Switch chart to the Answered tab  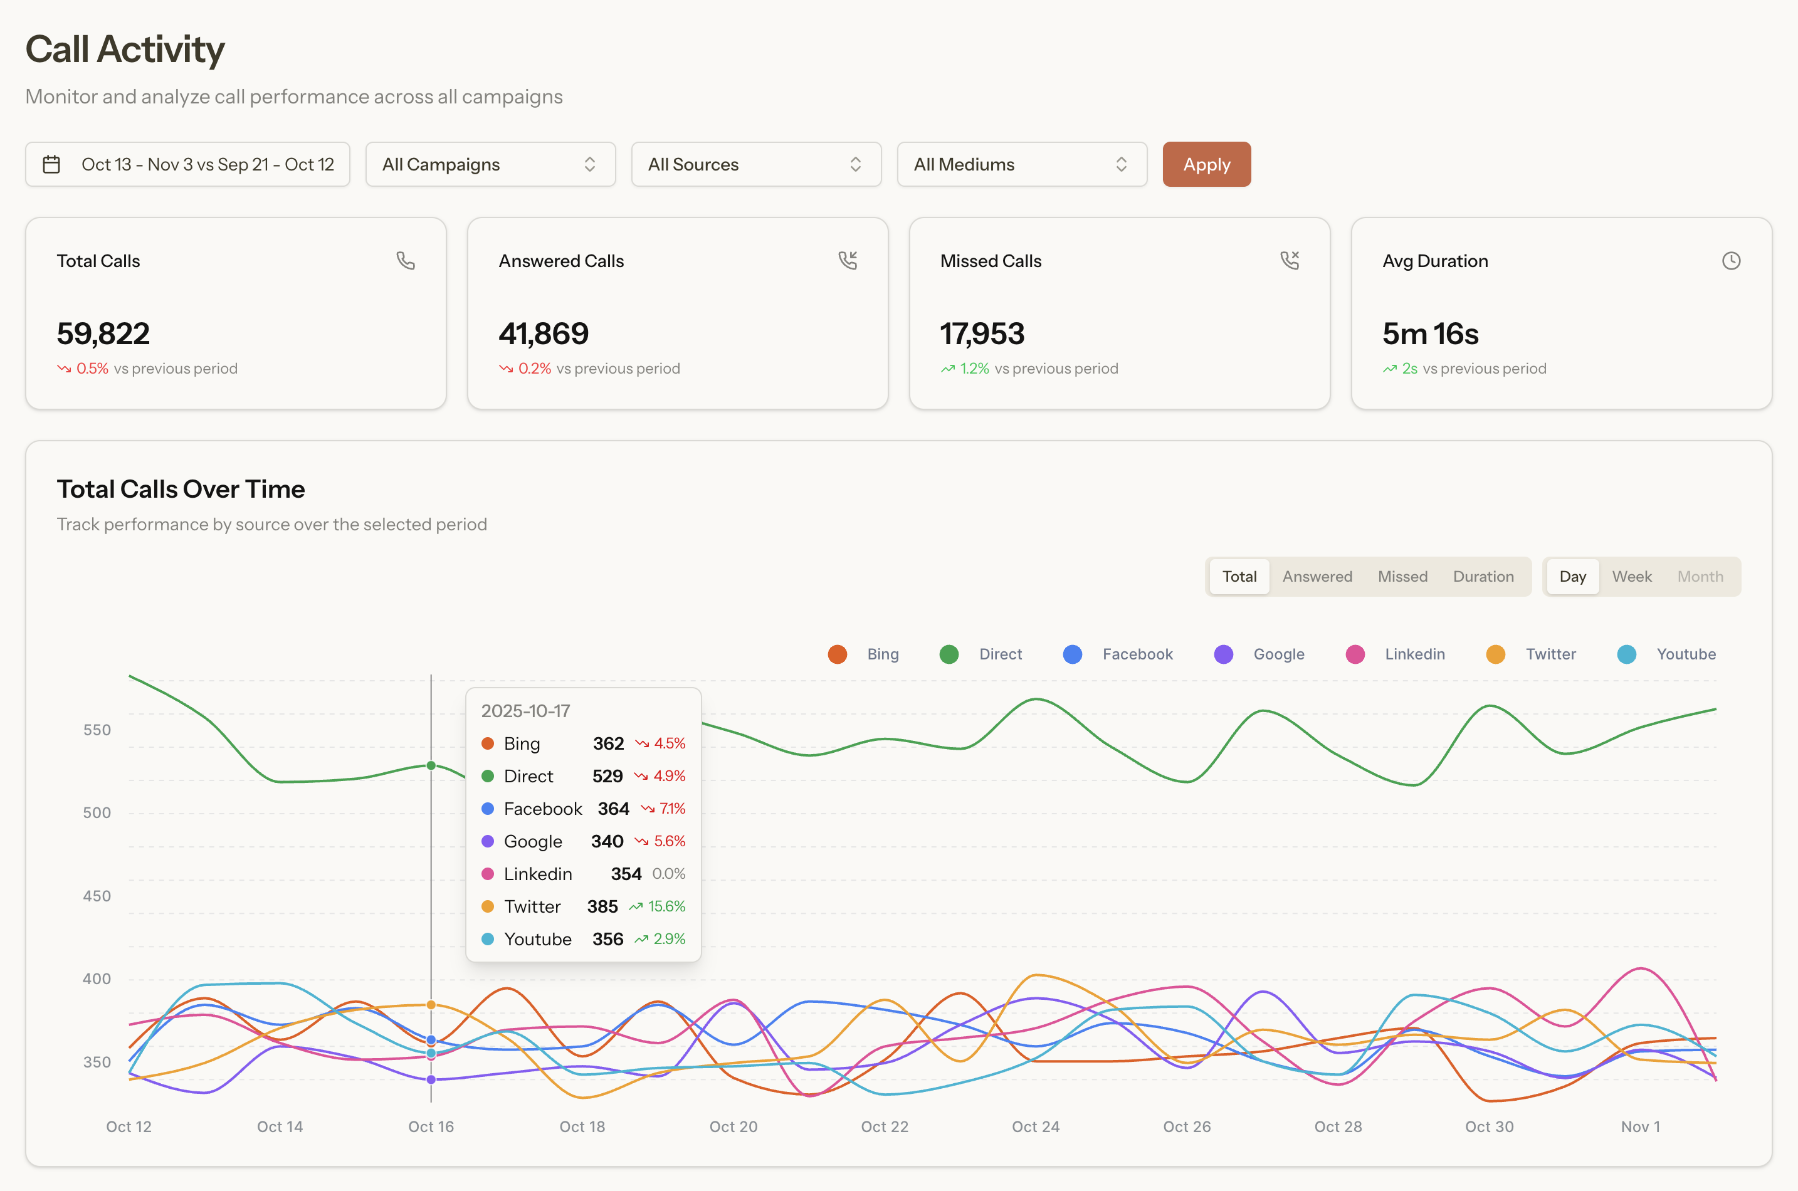[x=1317, y=577]
